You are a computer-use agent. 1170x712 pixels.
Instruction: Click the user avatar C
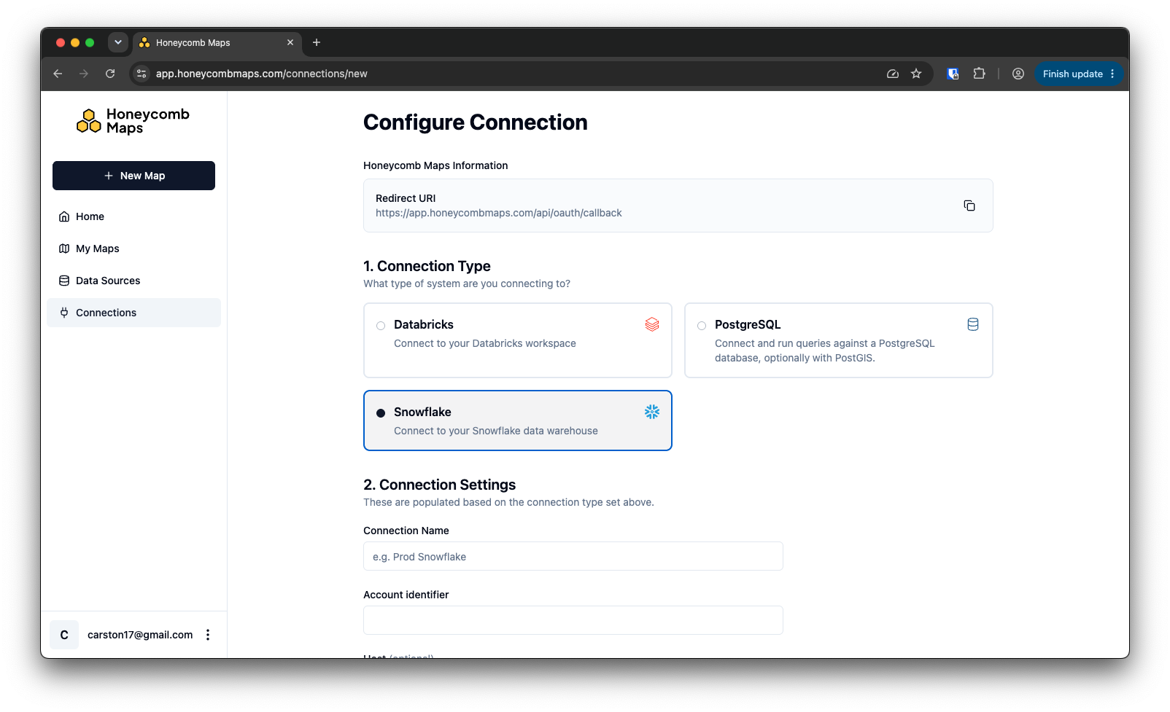pos(64,635)
